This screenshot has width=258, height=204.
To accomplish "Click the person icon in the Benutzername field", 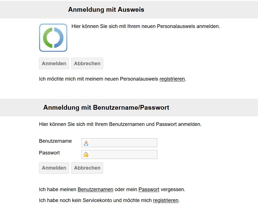I will [86, 143].
